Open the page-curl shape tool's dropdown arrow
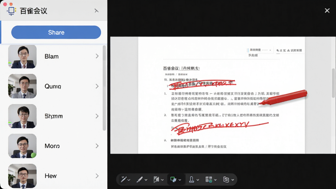This screenshot has height=189, width=336. [x=162, y=180]
